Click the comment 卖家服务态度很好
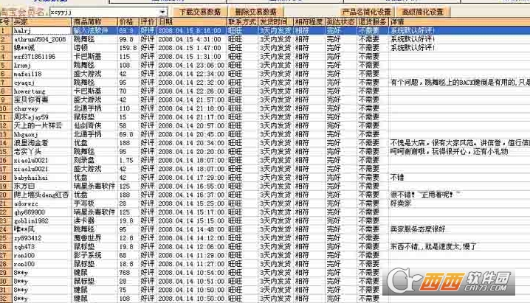 point(418,229)
